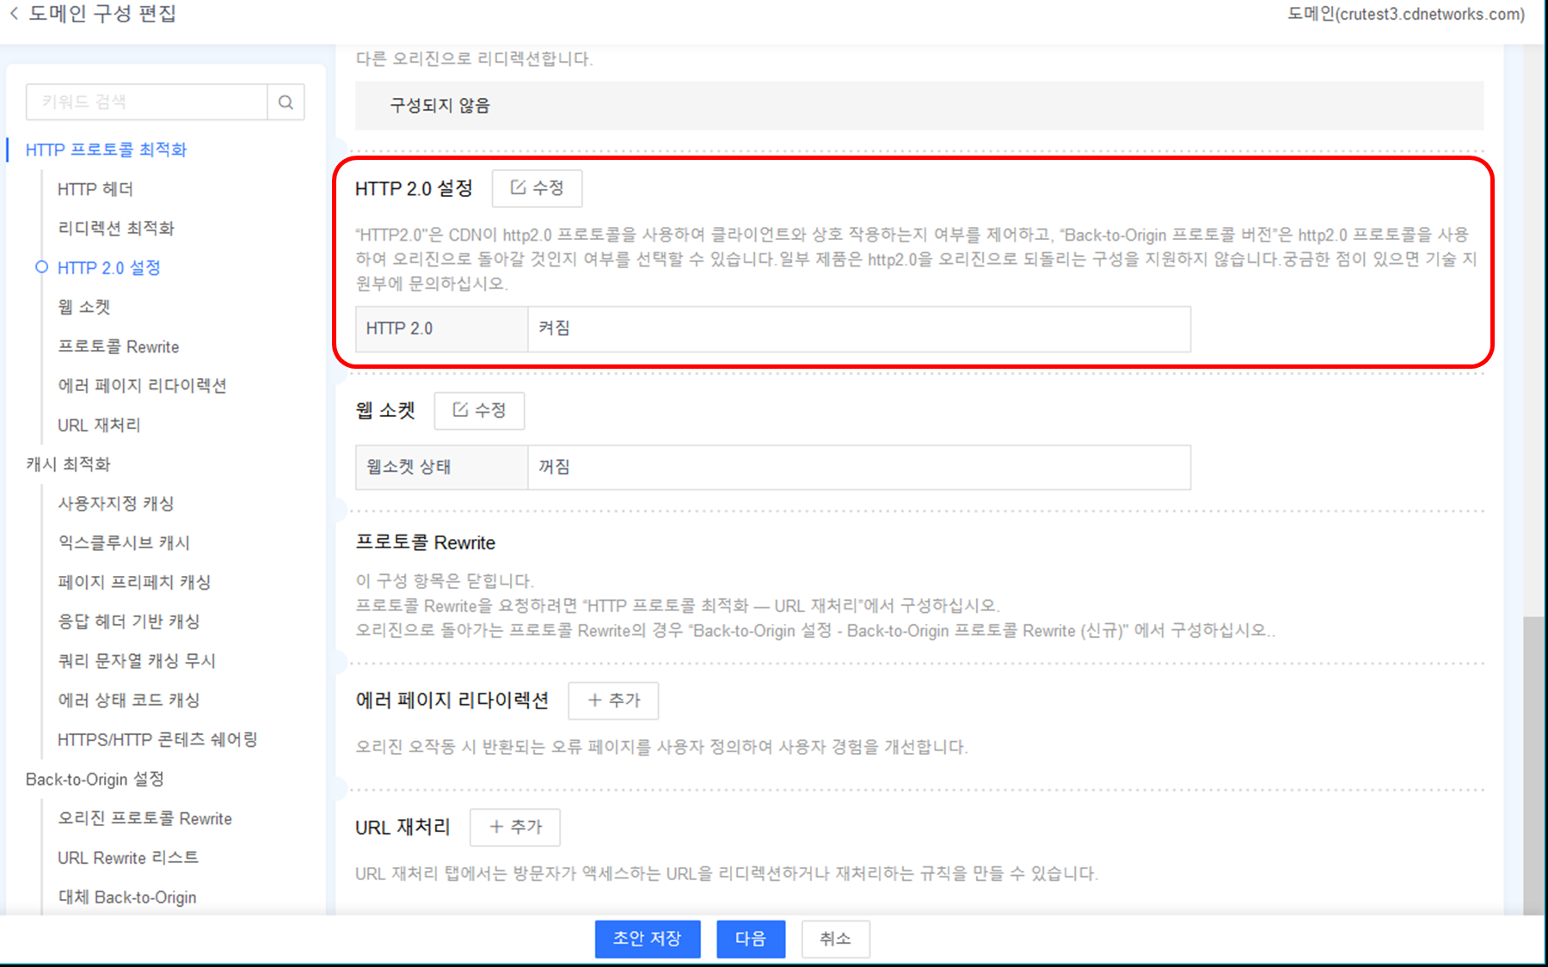Click the back arrow next to 도메인 구성 편집
1548x967 pixels.
[x=12, y=14]
